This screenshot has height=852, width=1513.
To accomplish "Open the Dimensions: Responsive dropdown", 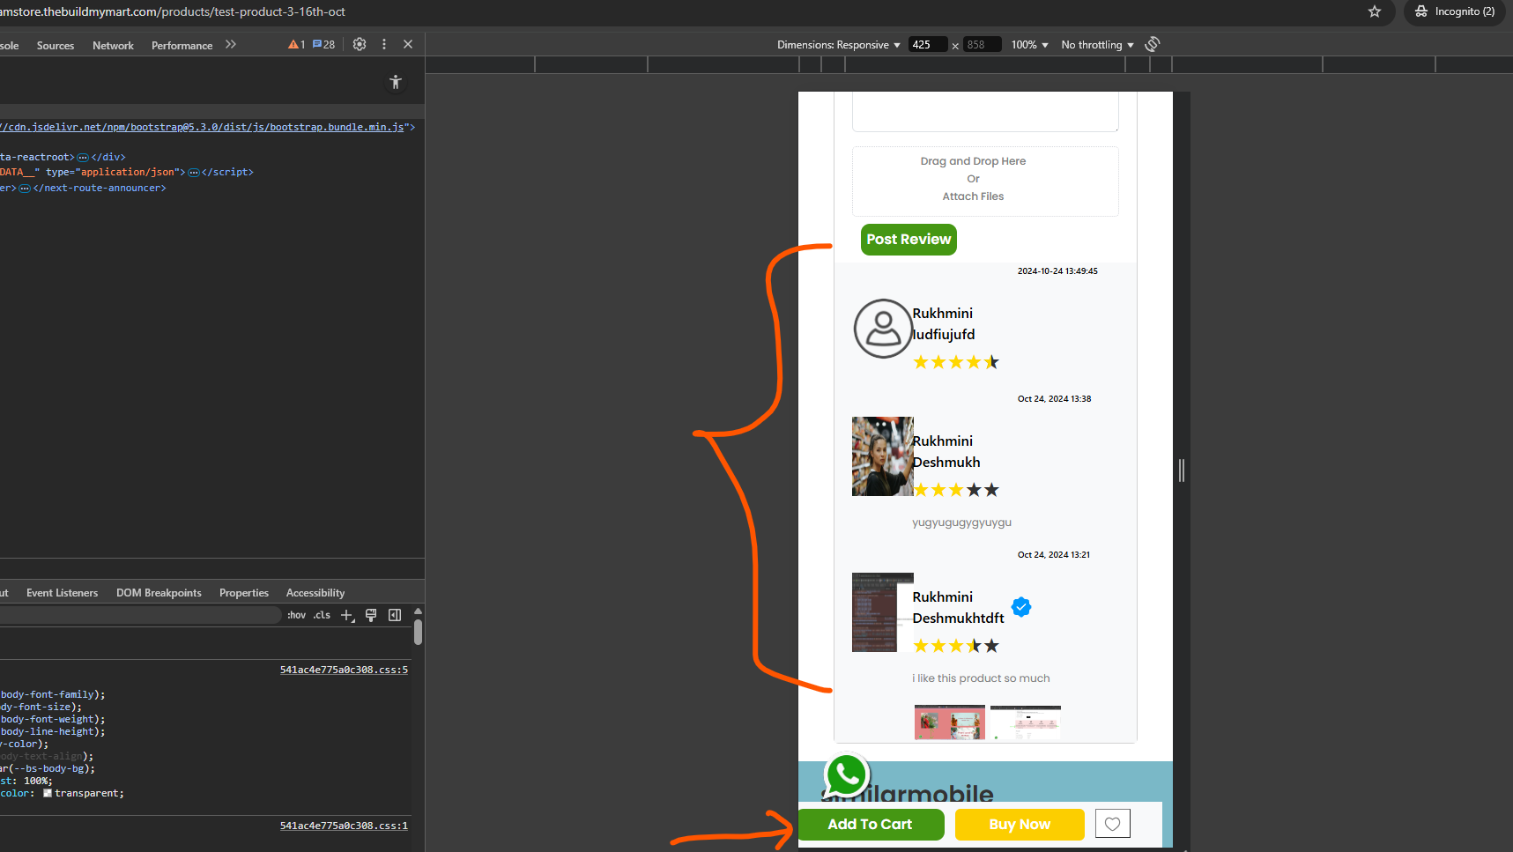I will point(839,45).
